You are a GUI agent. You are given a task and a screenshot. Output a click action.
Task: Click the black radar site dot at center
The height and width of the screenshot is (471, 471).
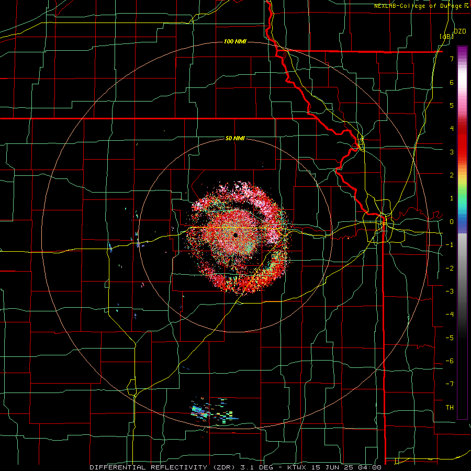235,235
